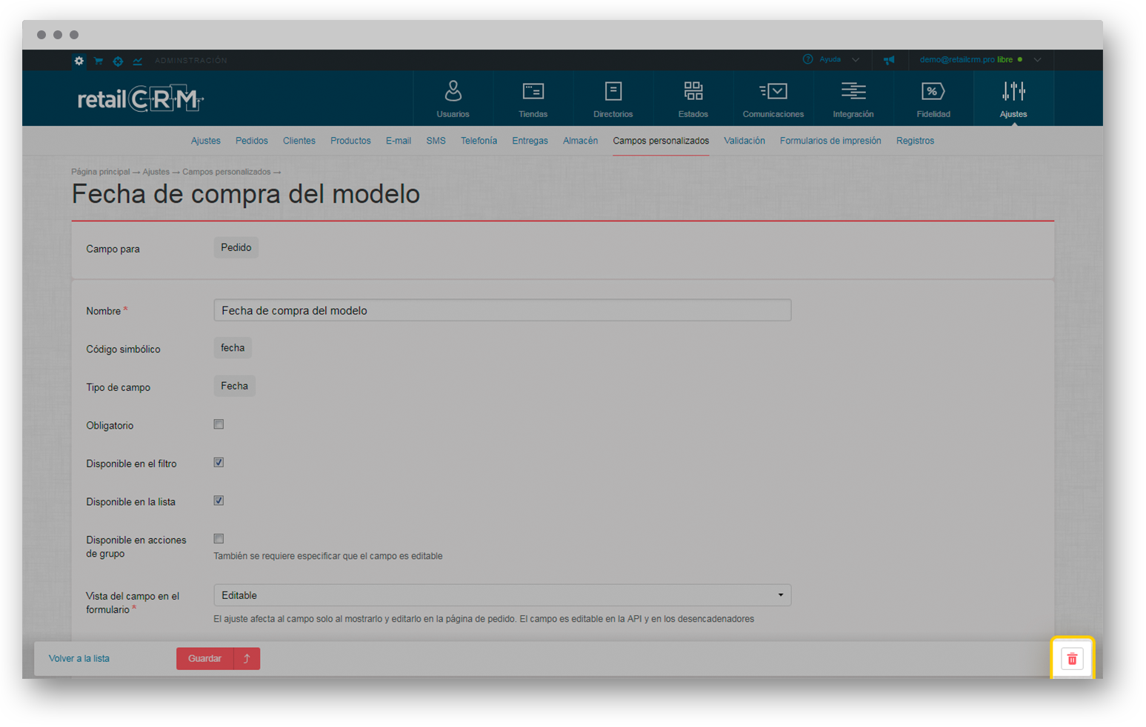Image resolution: width=1146 pixels, height=727 pixels.
Task: Follow the Volver a la lista link
Action: point(79,659)
